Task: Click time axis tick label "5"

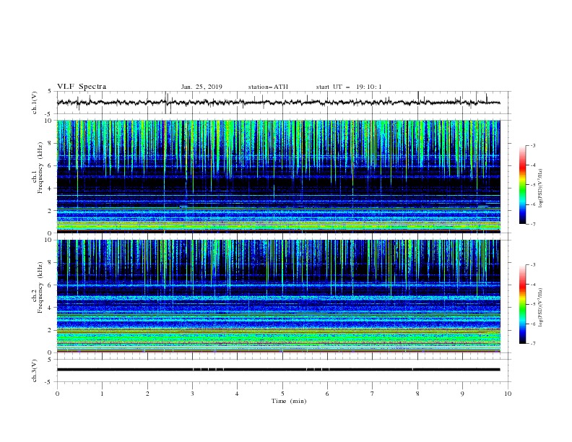Action: tap(282, 394)
